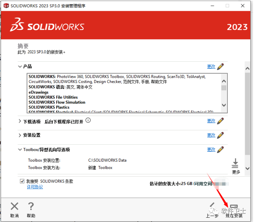Click the 帮助 question mark icon
The image size is (254, 222).
pyautogui.click(x=31, y=206)
